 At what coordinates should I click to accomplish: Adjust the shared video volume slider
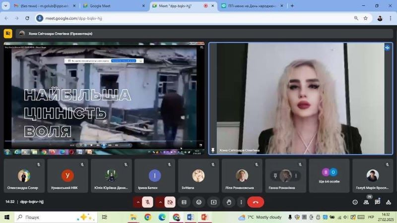(x=125, y=145)
